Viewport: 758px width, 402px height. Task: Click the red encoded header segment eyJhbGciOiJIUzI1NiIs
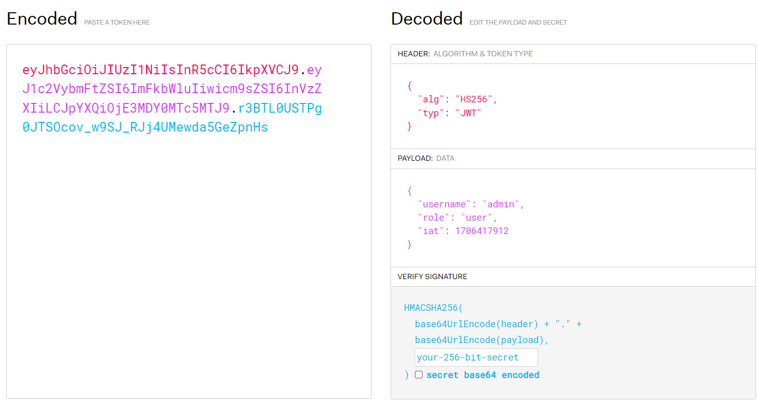[x=160, y=70]
